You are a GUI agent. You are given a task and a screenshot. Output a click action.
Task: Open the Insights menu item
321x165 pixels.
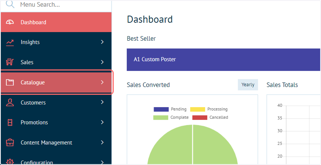click(x=56, y=42)
